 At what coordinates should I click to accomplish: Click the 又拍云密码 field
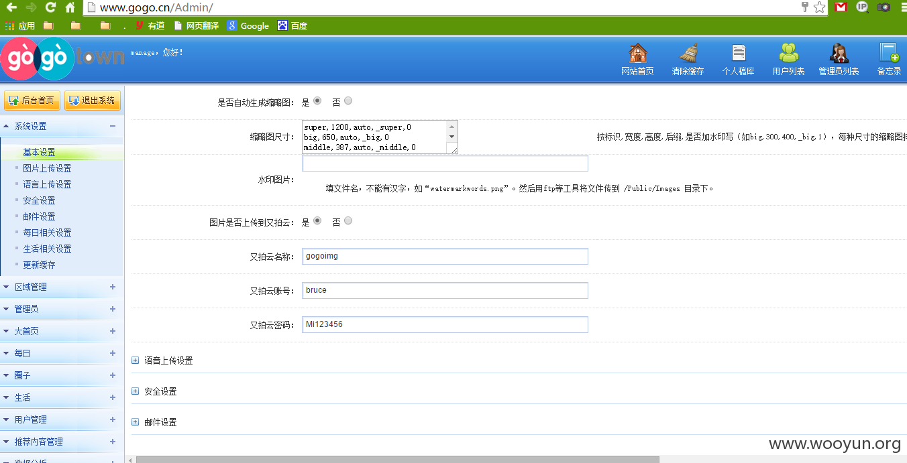[445, 324]
